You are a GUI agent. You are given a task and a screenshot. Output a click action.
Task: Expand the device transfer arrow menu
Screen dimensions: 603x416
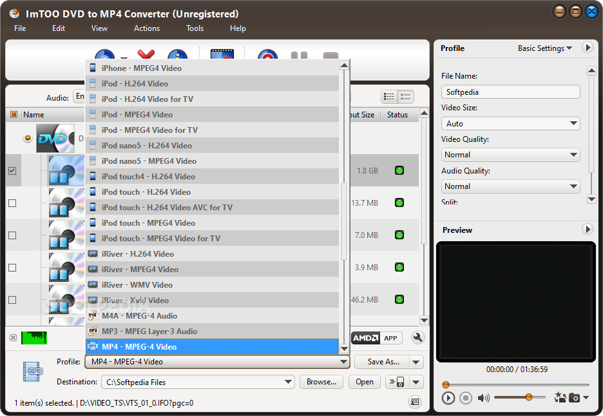[x=416, y=382]
